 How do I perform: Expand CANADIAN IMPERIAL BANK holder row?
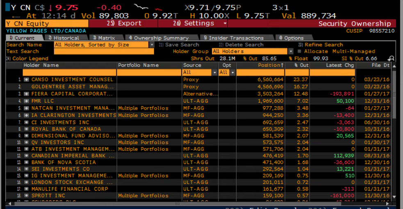click(x=26, y=156)
